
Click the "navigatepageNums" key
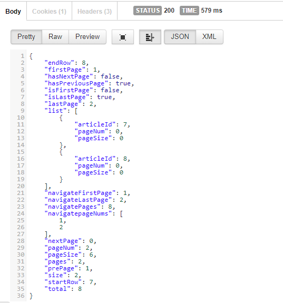[78, 213]
